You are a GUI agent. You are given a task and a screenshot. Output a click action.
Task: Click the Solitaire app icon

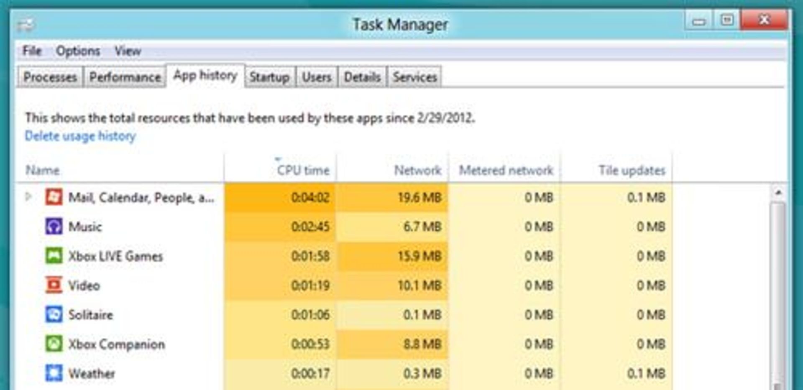(54, 314)
